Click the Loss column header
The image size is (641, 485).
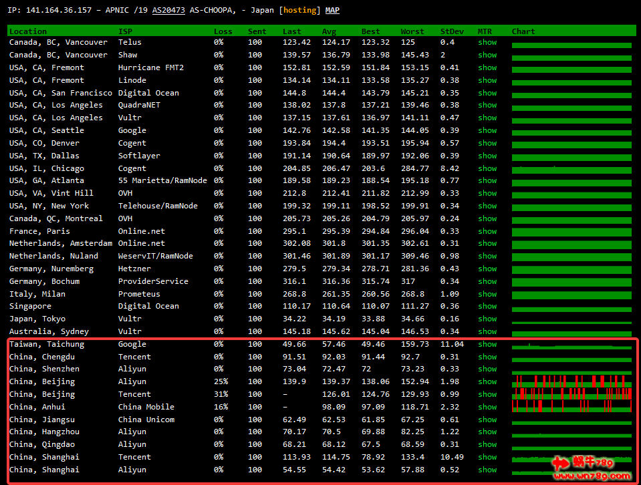tap(223, 31)
